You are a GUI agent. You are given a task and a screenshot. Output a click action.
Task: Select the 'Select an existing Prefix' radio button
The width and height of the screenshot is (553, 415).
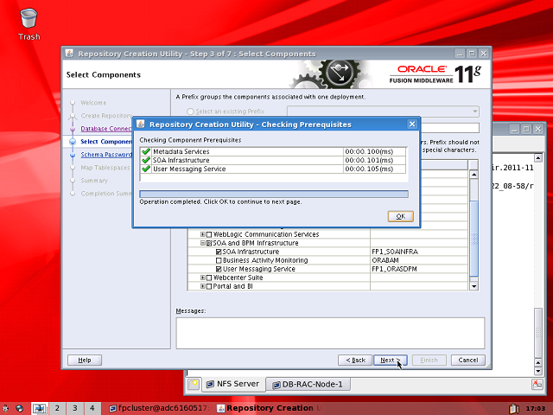click(x=190, y=112)
